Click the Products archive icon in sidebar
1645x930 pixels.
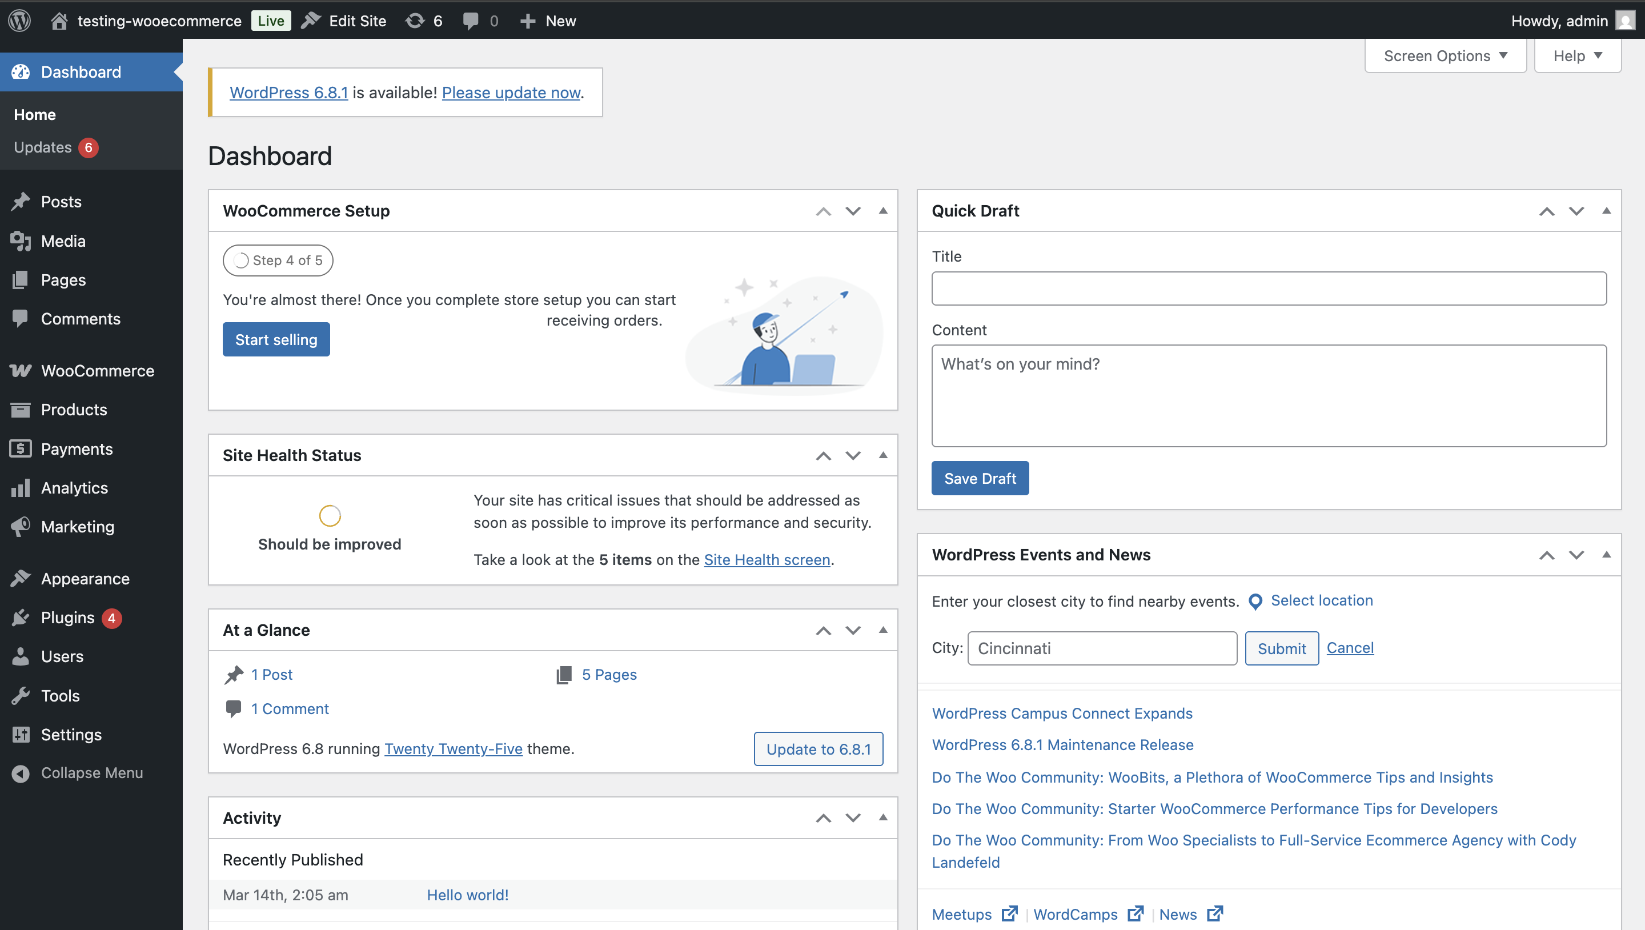point(21,410)
